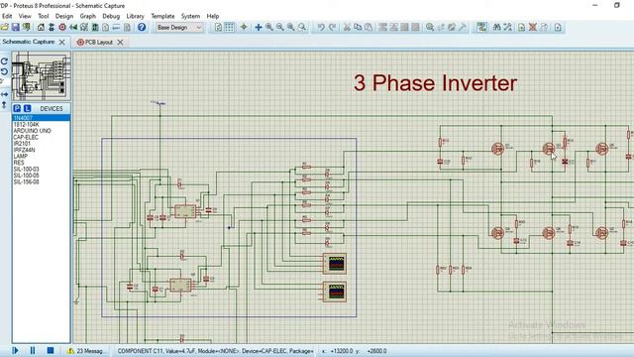Close the PCB Layout tab

pyautogui.click(x=120, y=42)
